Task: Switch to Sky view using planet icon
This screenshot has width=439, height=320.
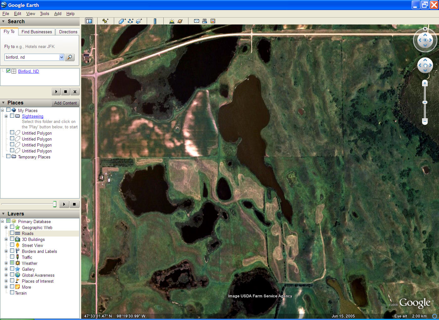Action: coord(180,21)
